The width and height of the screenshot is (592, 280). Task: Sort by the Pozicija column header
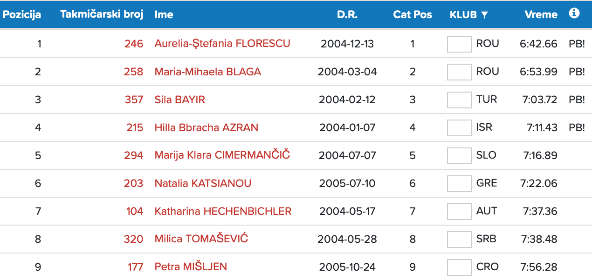pyautogui.click(x=22, y=14)
